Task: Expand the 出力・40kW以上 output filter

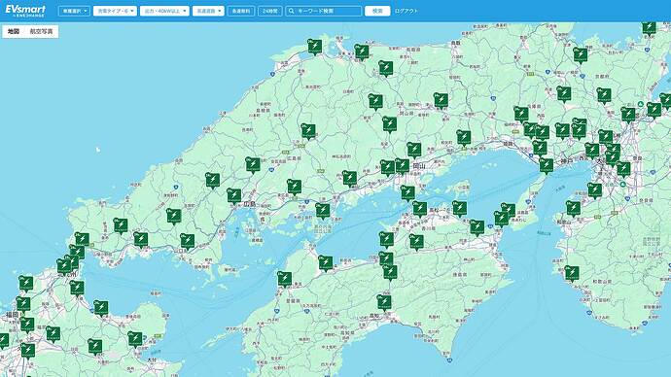Action: [x=164, y=11]
